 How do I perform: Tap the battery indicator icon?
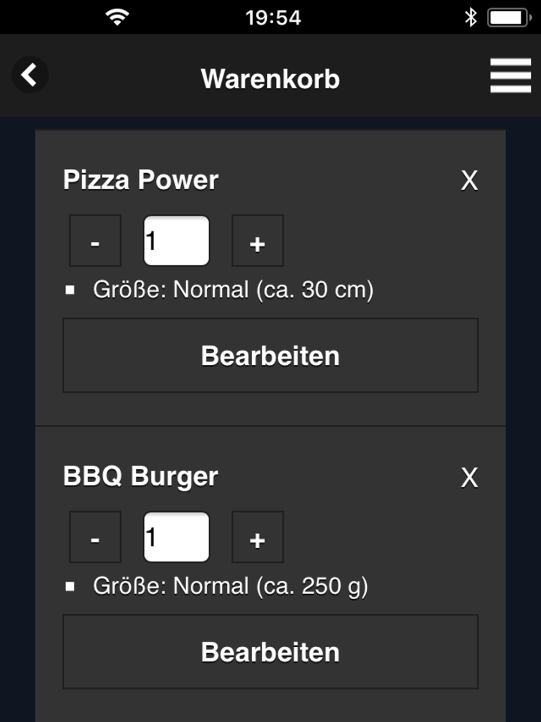(x=509, y=17)
